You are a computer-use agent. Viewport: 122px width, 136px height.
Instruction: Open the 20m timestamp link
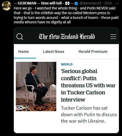[108, 3]
